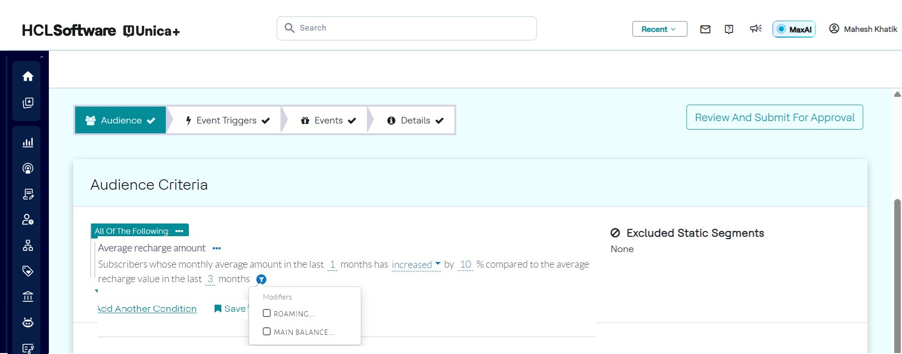Click the blue modifiers filter icon
Viewport: 902px width, 354px height.
pyautogui.click(x=261, y=279)
